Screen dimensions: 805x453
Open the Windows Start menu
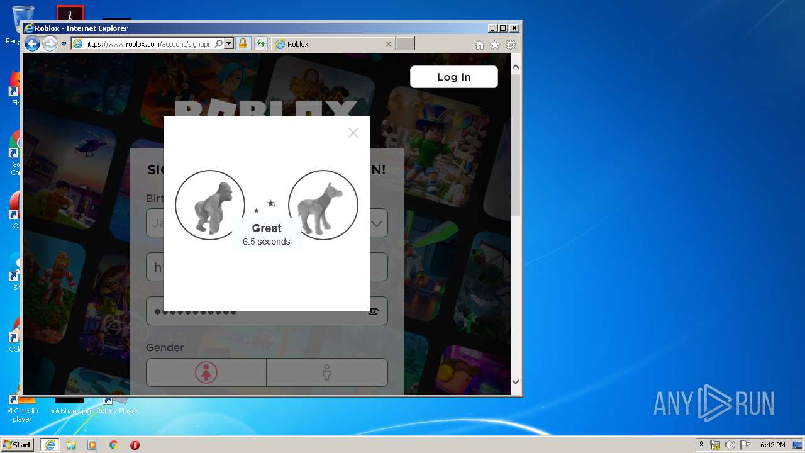(17, 444)
